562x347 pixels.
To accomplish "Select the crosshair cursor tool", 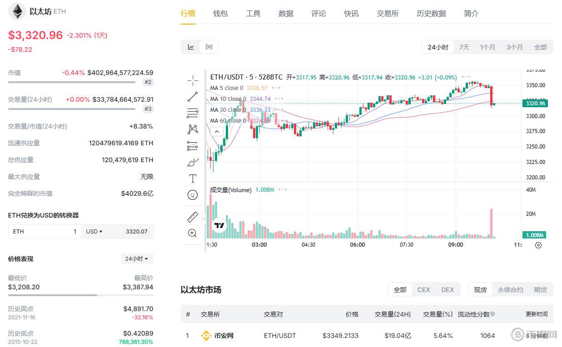I will tap(193, 80).
